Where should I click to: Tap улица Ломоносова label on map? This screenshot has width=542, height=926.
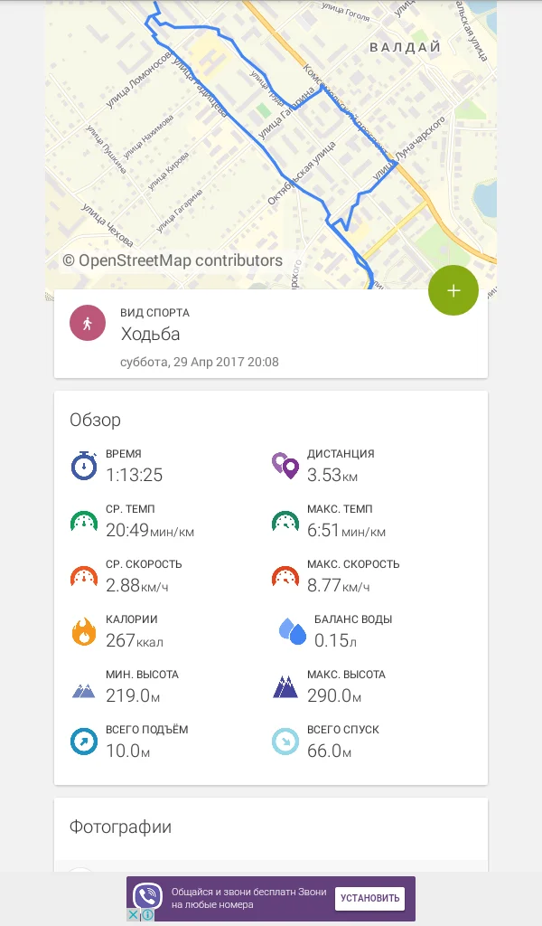139,80
